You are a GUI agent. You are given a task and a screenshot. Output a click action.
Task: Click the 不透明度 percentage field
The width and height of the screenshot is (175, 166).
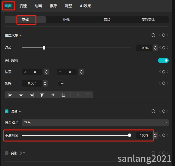[x=144, y=135]
